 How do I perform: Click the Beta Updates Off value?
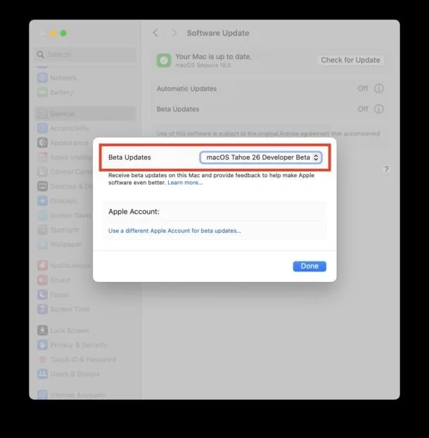(363, 109)
